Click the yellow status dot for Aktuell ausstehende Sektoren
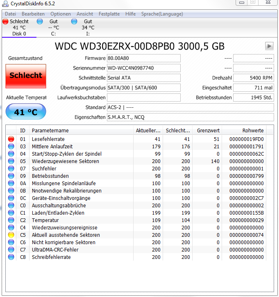 [x=11, y=235]
